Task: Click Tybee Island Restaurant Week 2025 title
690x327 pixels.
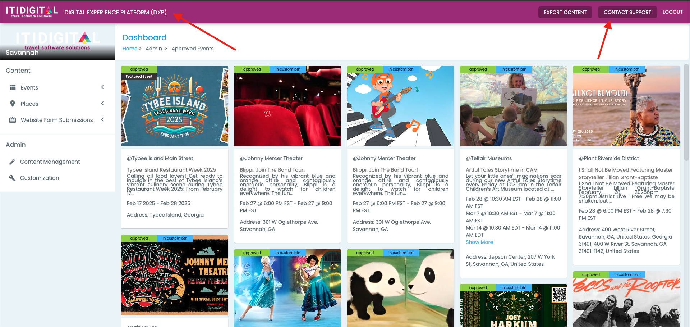Action: (171, 170)
